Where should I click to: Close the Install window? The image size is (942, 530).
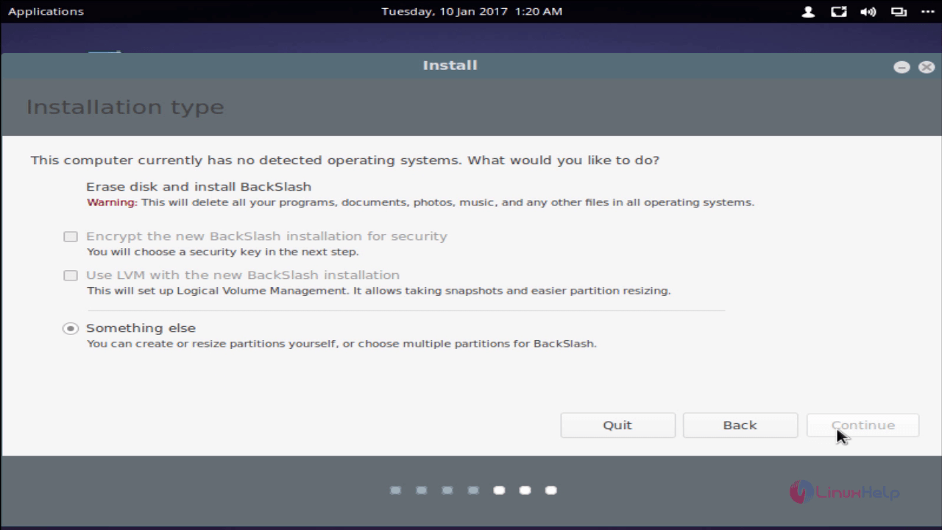[926, 67]
